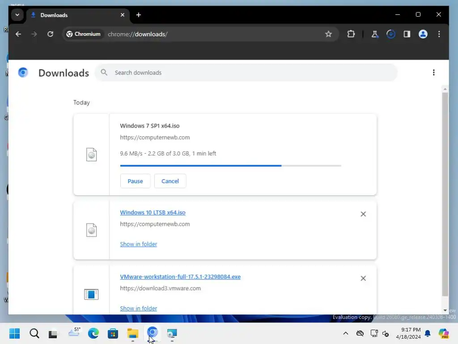Viewport: 458px width, 344px height.
Task: Select the Downloads tab
Action: (77, 15)
